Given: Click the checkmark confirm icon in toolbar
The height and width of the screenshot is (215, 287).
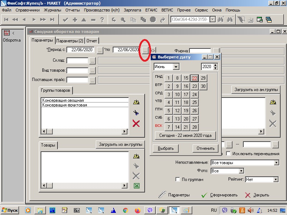Looking at the screenshot, I should [65, 20].
